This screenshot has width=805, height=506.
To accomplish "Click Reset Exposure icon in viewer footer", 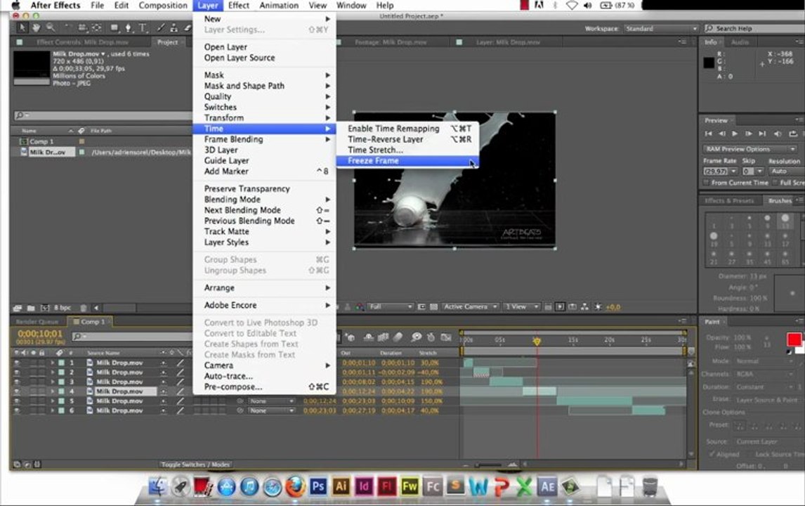I will [x=598, y=306].
